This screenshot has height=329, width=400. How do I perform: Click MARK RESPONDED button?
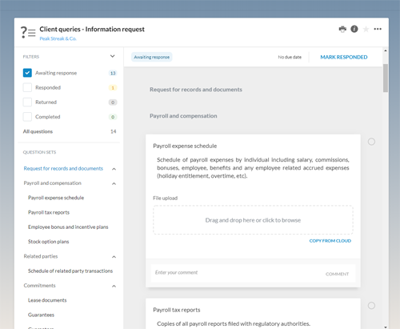[x=344, y=57]
